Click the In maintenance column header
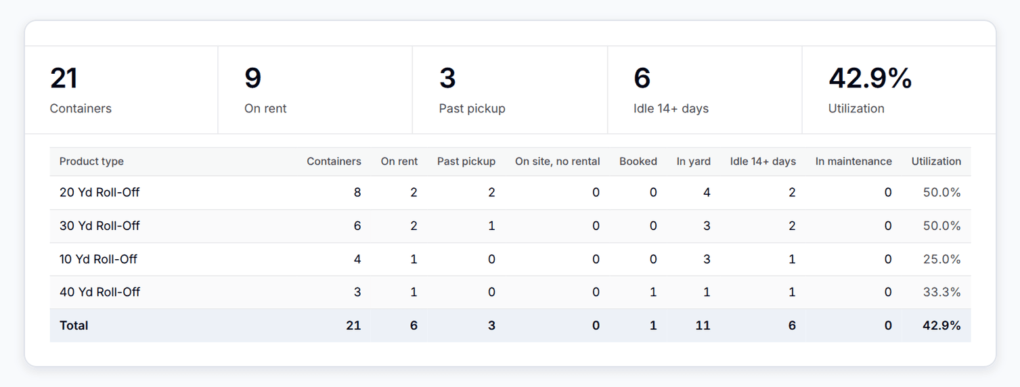Viewport: 1020px width, 387px height. (x=853, y=162)
